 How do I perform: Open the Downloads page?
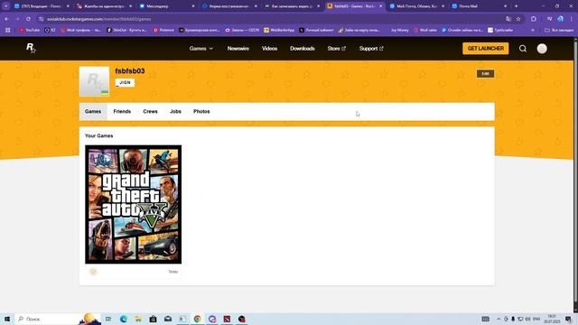click(x=303, y=49)
